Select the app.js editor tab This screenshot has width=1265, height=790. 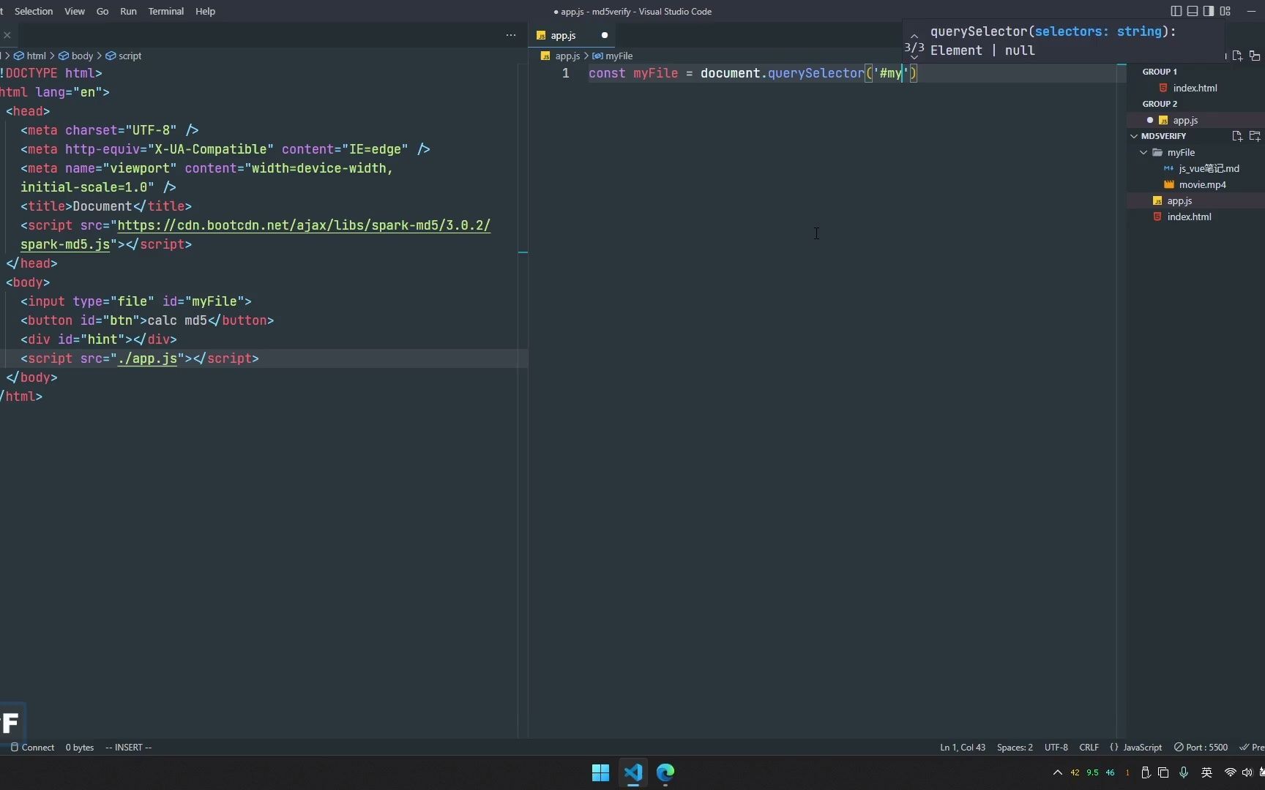pyautogui.click(x=572, y=35)
